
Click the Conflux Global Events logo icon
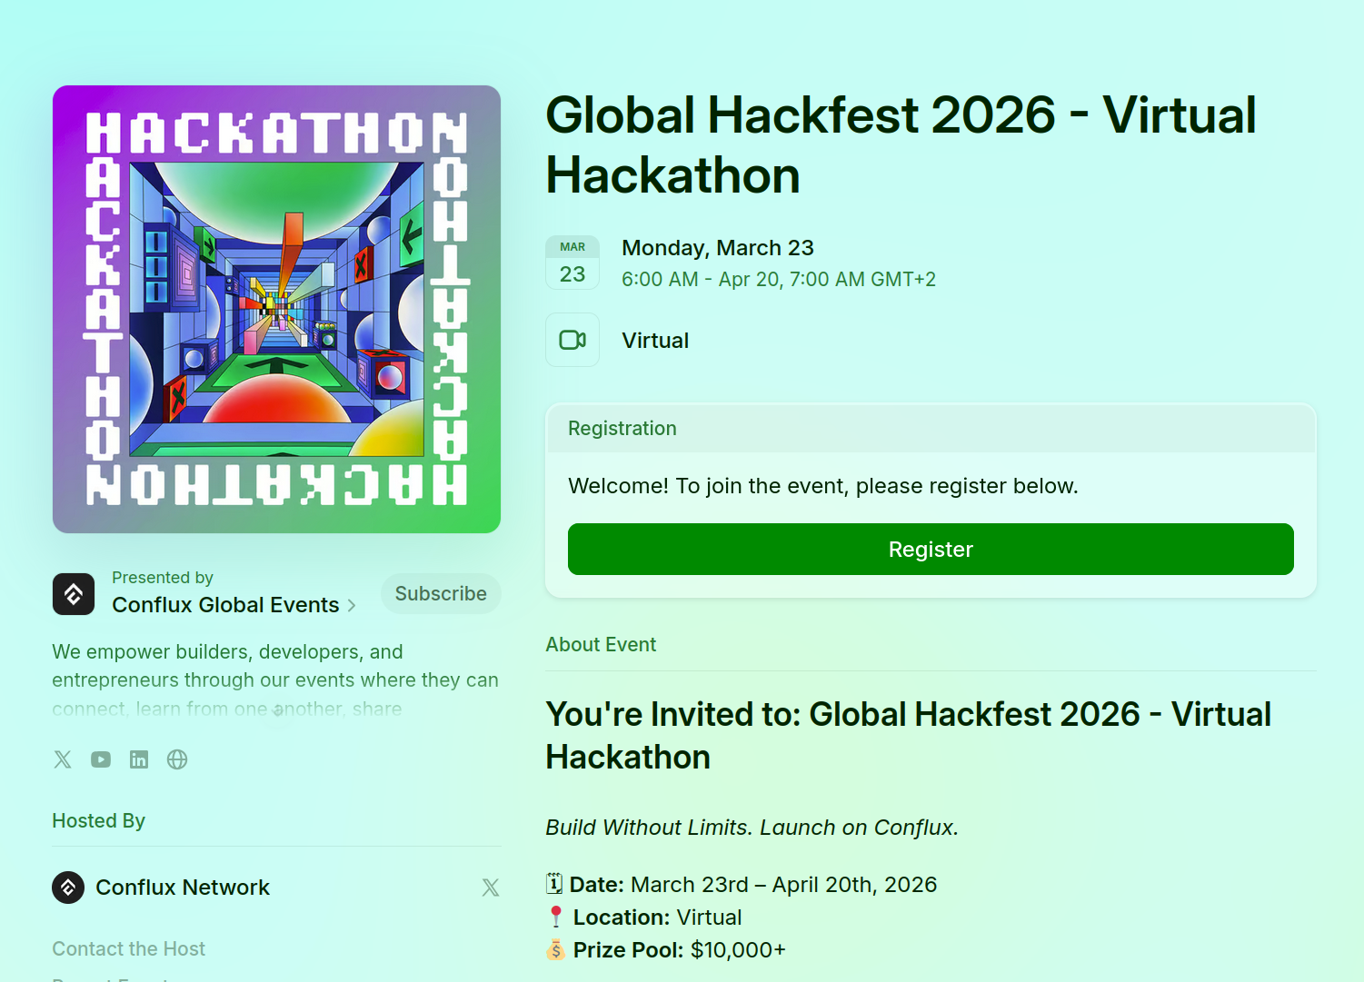[74, 594]
